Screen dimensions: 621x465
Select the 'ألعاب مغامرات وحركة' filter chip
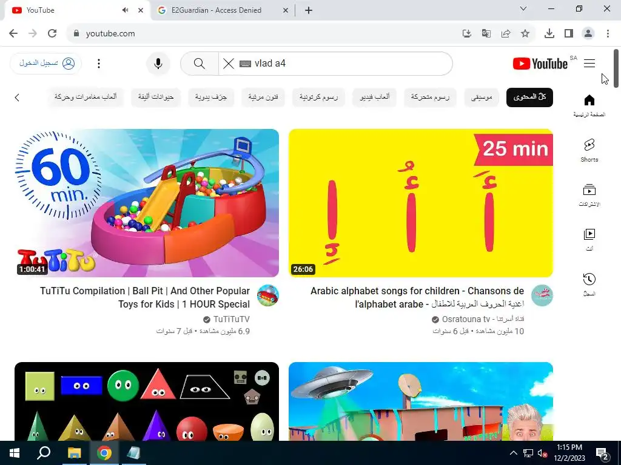point(85,97)
